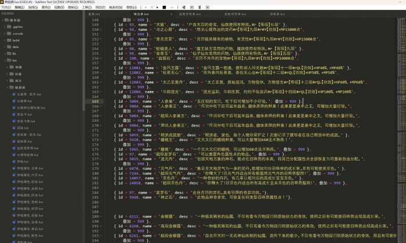
Task: Click the sidebar vertical scrollbar
Action: 84,62
